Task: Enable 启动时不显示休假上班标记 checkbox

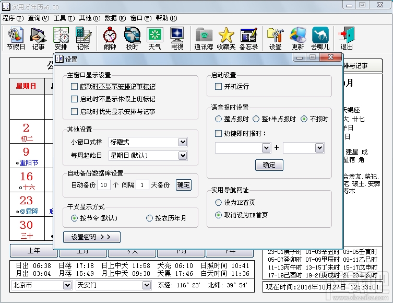Action: click(74, 99)
